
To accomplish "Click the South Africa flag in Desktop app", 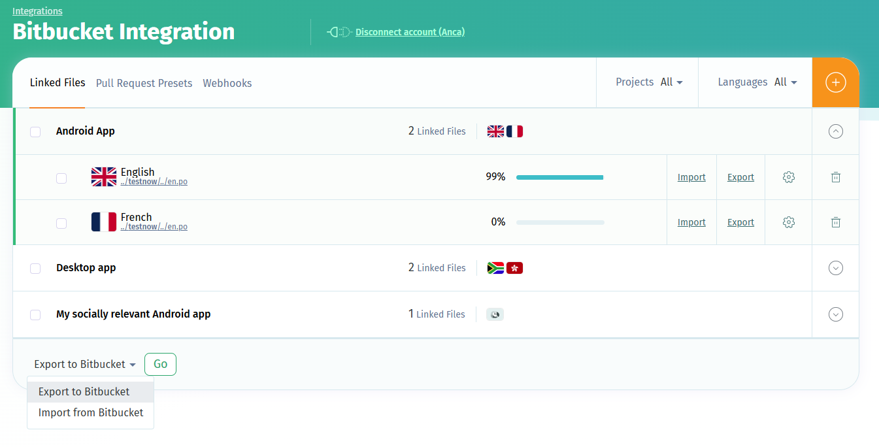I will click(495, 268).
